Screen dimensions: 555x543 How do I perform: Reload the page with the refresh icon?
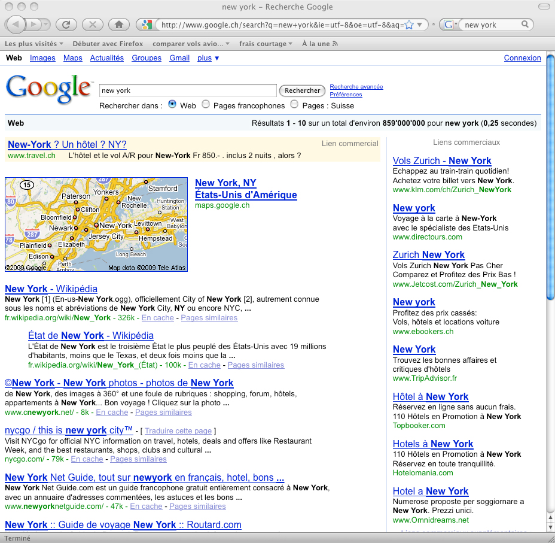click(66, 25)
